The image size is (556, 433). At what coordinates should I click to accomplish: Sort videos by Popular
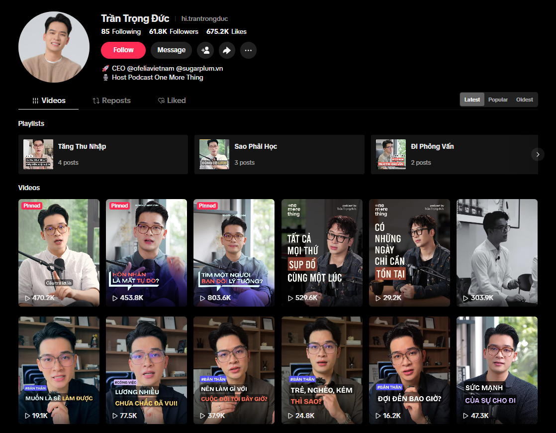click(498, 100)
